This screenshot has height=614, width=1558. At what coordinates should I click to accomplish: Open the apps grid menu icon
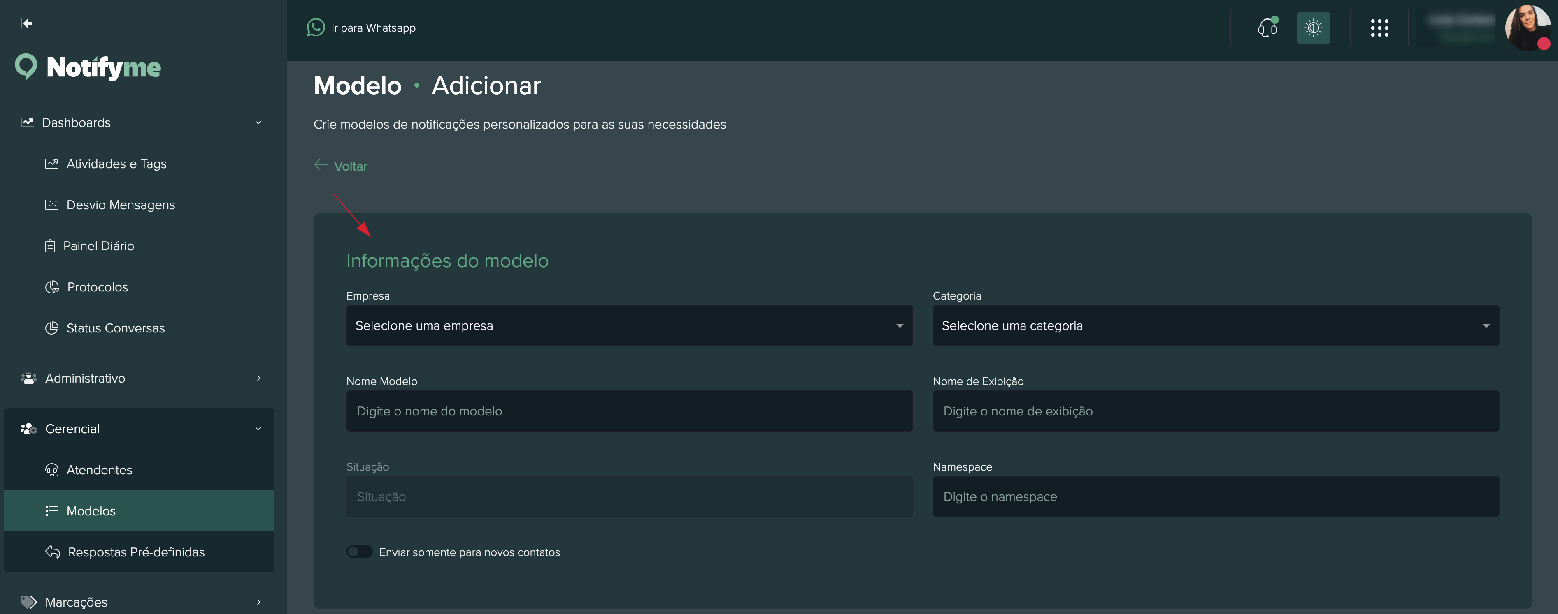tap(1379, 28)
